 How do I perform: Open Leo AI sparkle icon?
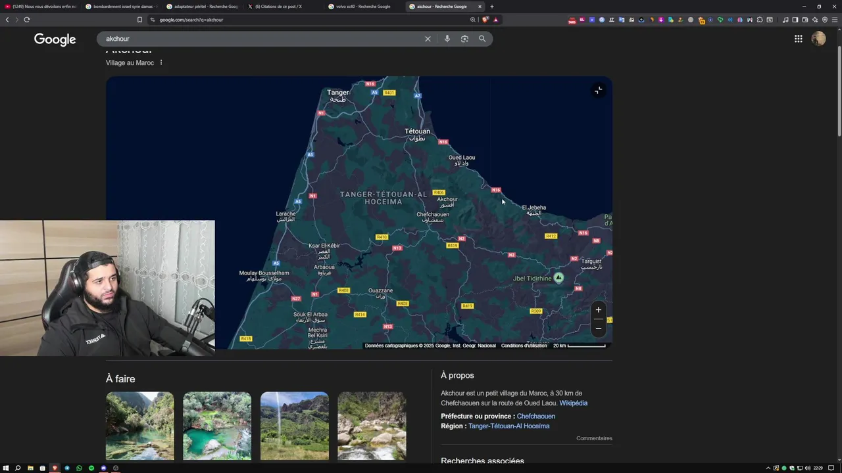pyautogui.click(x=815, y=20)
